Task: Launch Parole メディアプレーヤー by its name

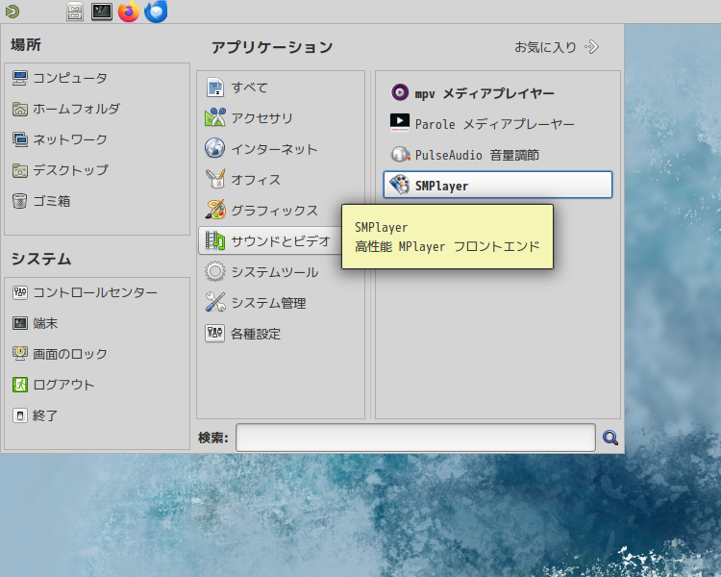Action: 495,124
